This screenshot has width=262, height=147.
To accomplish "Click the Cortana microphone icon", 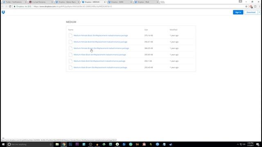I will coord(51,144).
